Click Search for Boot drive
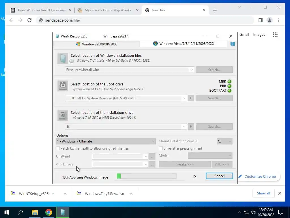Image resolution: width=290 pixels, height=218 pixels. coord(214,98)
